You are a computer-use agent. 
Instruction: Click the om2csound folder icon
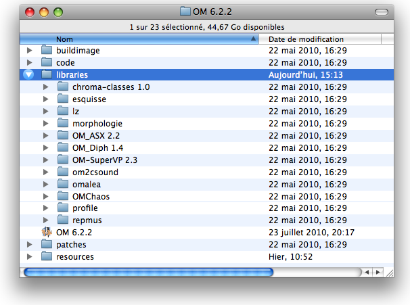(63, 172)
